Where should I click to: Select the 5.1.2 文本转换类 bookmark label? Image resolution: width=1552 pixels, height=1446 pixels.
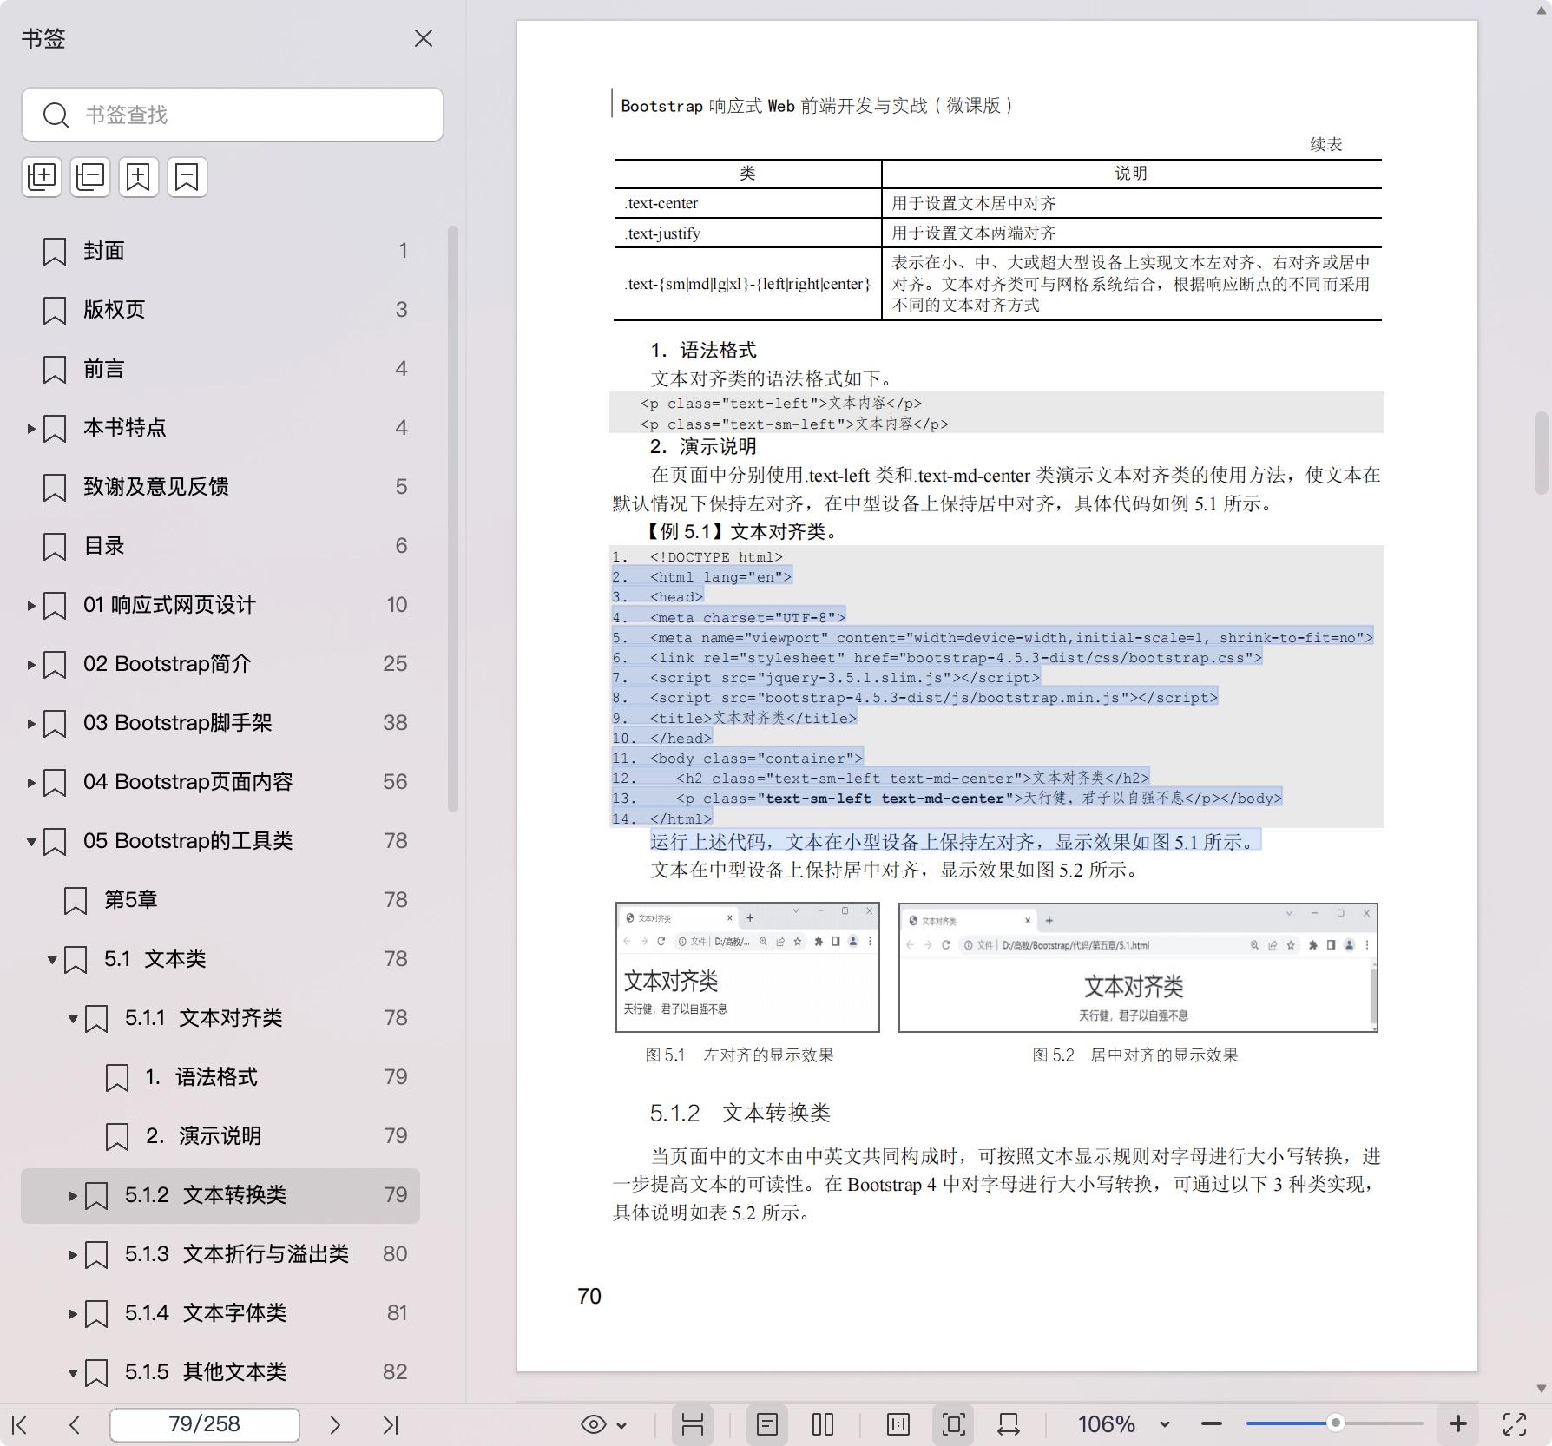tap(205, 1195)
